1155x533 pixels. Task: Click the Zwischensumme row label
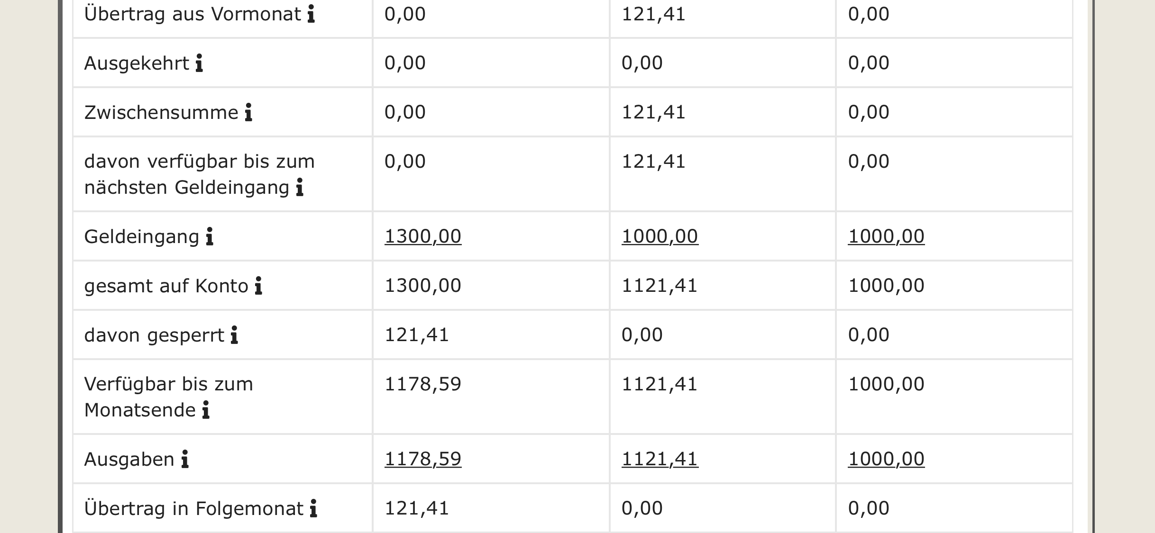(x=161, y=113)
